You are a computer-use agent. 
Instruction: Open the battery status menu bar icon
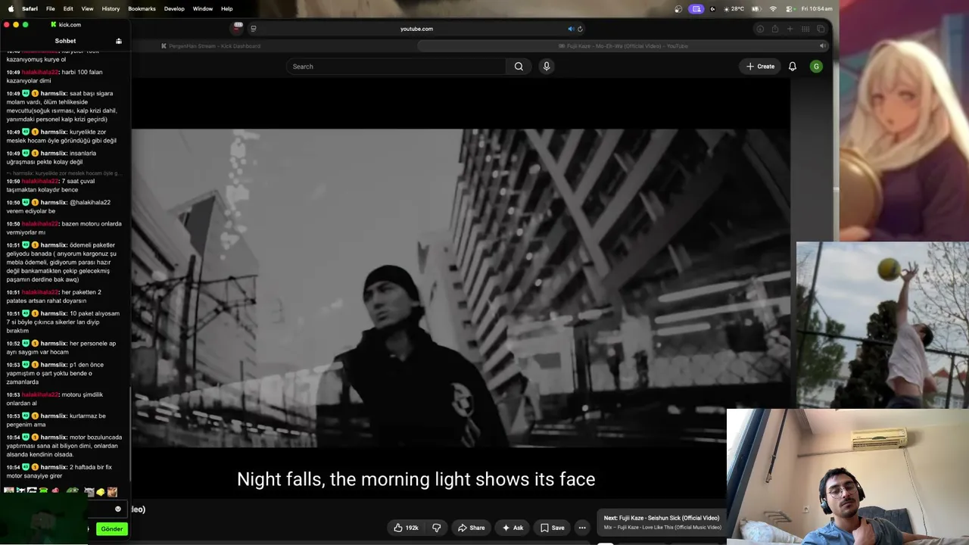[756, 8]
